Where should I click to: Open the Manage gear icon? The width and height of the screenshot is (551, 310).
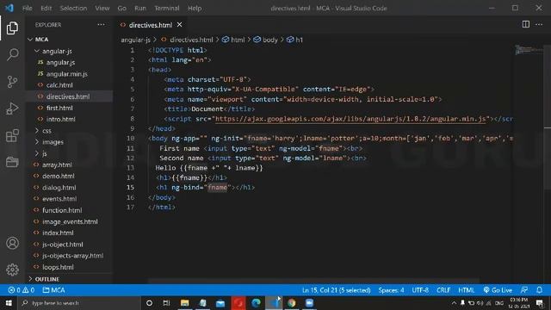[x=12, y=270]
